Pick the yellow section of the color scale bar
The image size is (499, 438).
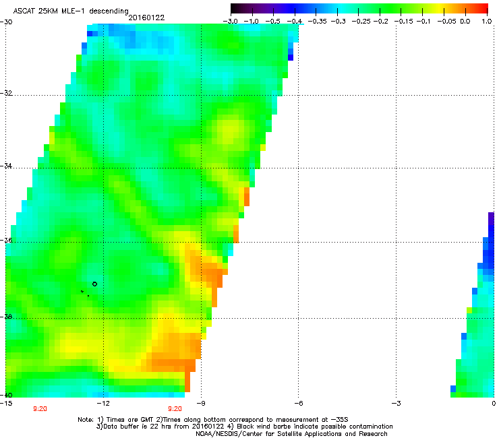point(441,9)
